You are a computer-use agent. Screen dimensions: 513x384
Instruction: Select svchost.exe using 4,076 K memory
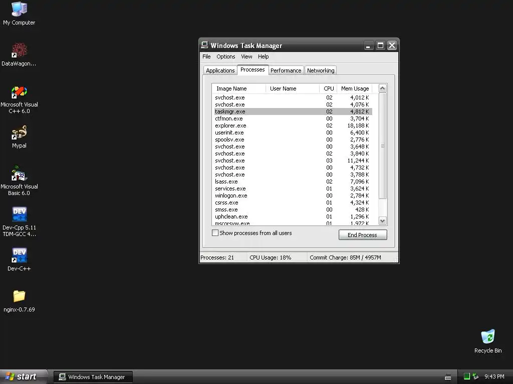[293, 104]
